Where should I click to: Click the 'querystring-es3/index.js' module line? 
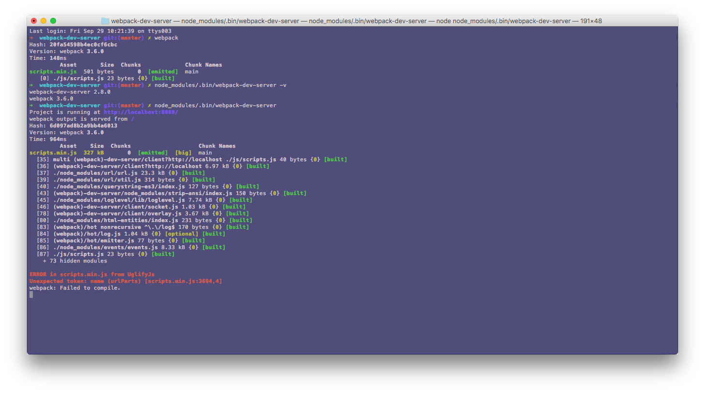pos(148,186)
